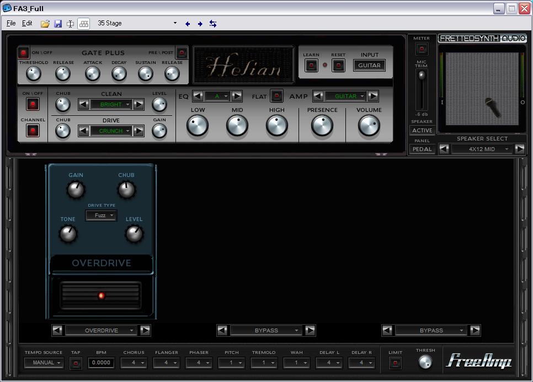Go to next preset with right arrow
Image resolution: width=533 pixels, height=382 pixels.
tap(200, 24)
